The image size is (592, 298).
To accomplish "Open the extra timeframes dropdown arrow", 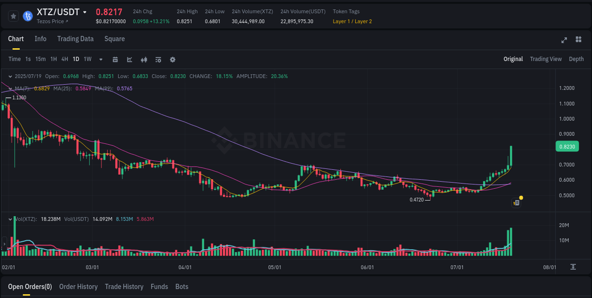I will [100, 59].
